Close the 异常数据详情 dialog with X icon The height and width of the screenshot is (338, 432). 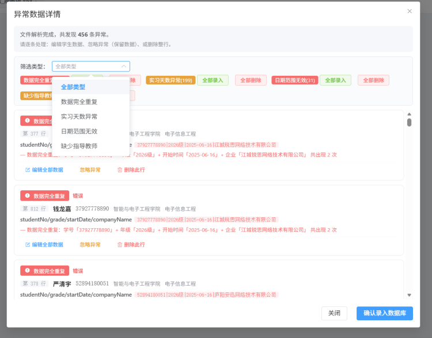[410, 11]
